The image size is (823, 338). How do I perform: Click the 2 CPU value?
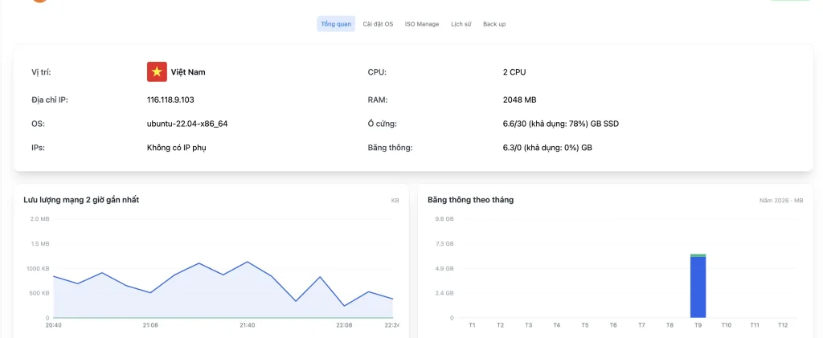(x=514, y=71)
